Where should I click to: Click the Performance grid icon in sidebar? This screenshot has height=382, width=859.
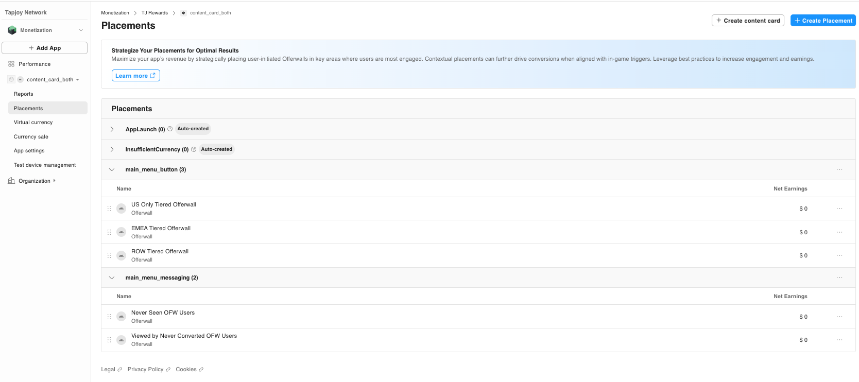[11, 64]
